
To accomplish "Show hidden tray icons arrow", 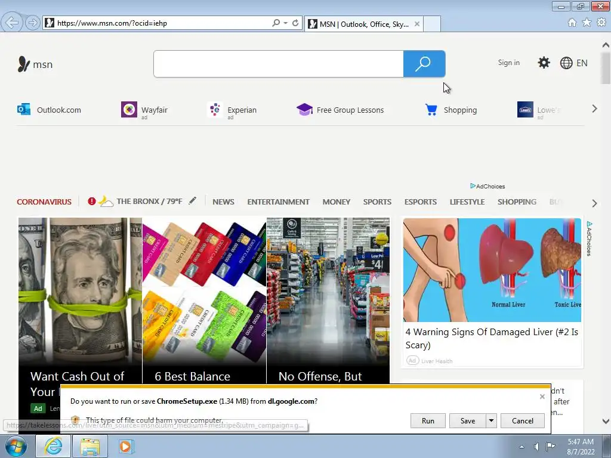I will click(521, 447).
